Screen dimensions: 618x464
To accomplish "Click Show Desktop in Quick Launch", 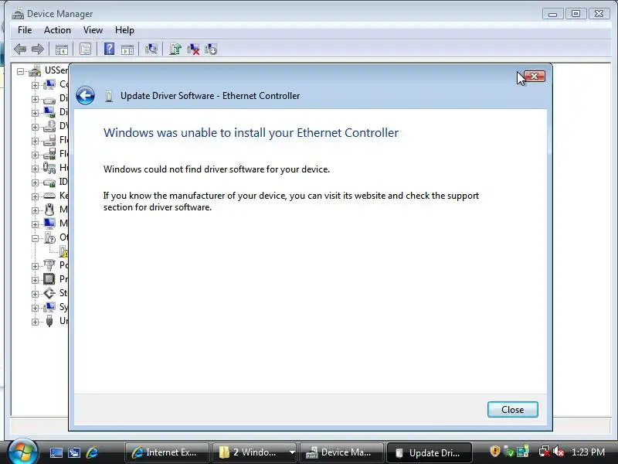I will (x=56, y=453).
